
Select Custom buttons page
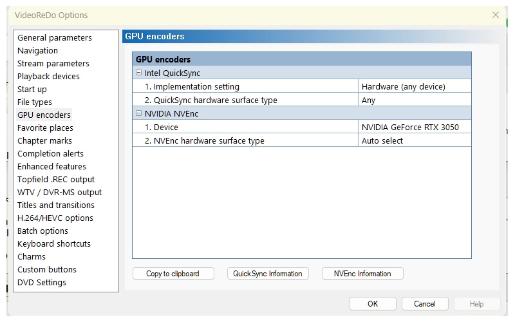click(47, 269)
